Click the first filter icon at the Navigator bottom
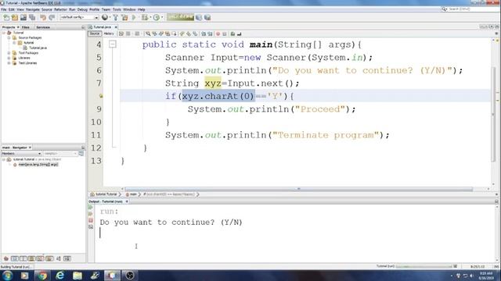 tap(6, 258)
